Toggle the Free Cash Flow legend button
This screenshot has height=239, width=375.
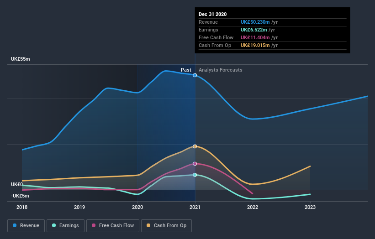coord(113,226)
